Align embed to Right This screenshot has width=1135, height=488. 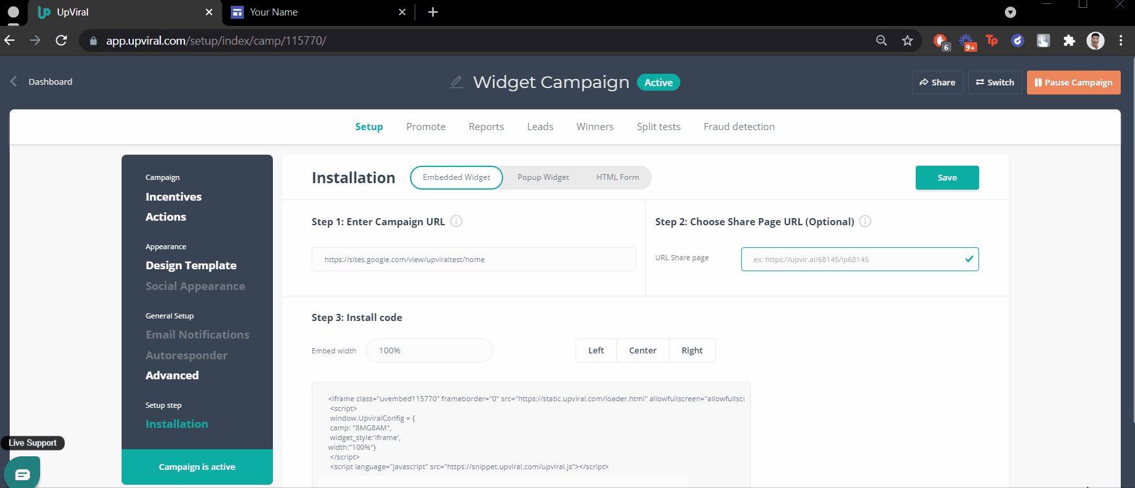[x=692, y=350]
